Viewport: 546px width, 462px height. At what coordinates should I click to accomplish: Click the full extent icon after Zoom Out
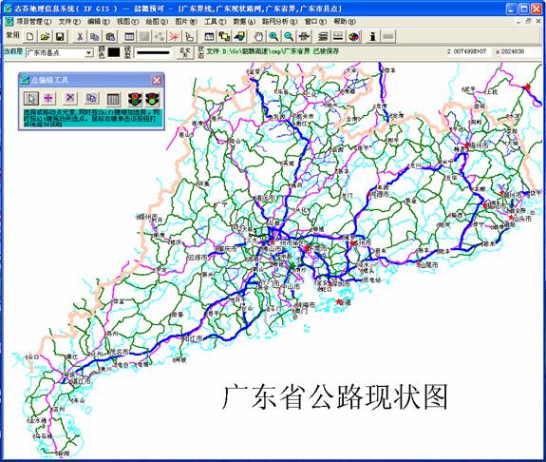click(x=304, y=36)
